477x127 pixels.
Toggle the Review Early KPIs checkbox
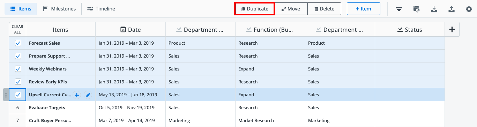coord(18,82)
